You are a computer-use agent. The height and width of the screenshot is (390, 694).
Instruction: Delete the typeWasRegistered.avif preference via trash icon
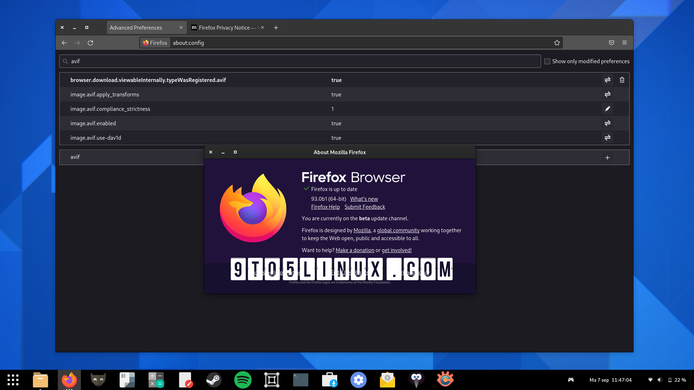622,80
